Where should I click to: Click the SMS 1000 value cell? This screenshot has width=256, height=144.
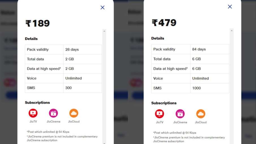tap(209, 88)
